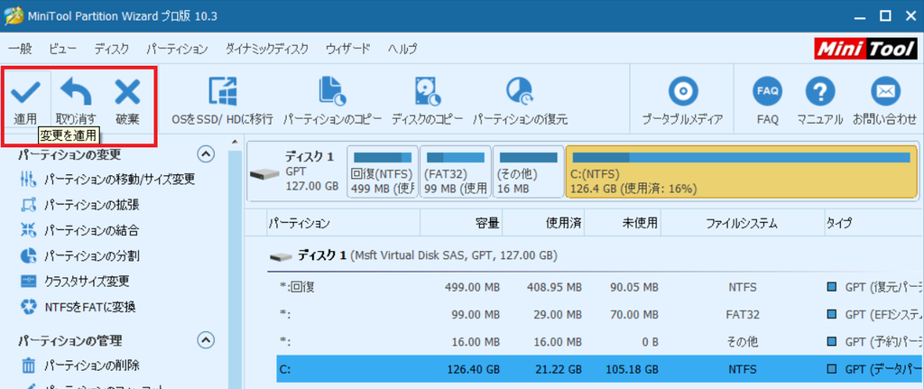The image size is (924, 389).
Task: Open パーティションのコピー wizard
Action: tap(332, 101)
